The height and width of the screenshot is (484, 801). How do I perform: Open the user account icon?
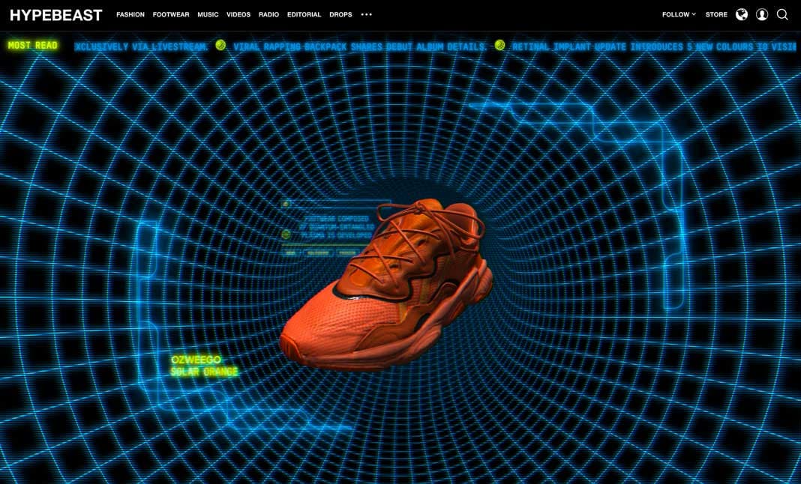pos(762,15)
